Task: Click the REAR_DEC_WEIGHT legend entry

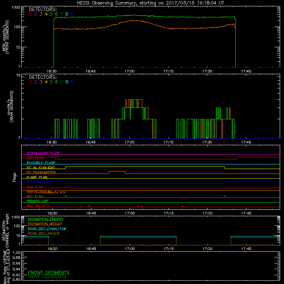Action: click(44, 234)
